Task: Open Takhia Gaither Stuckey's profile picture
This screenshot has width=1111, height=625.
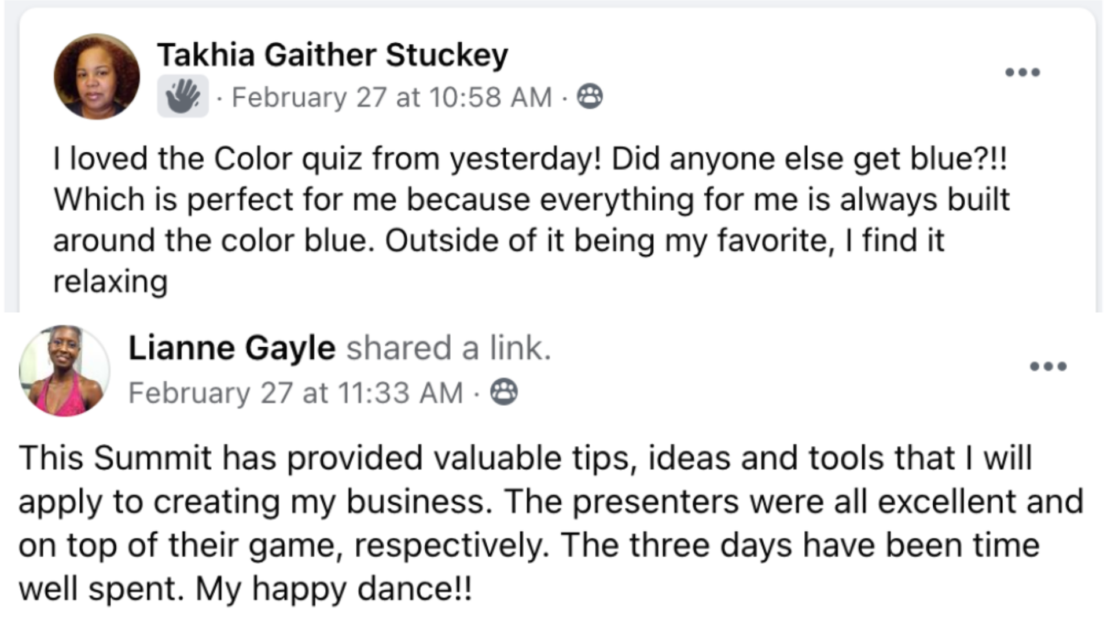Action: point(97,76)
